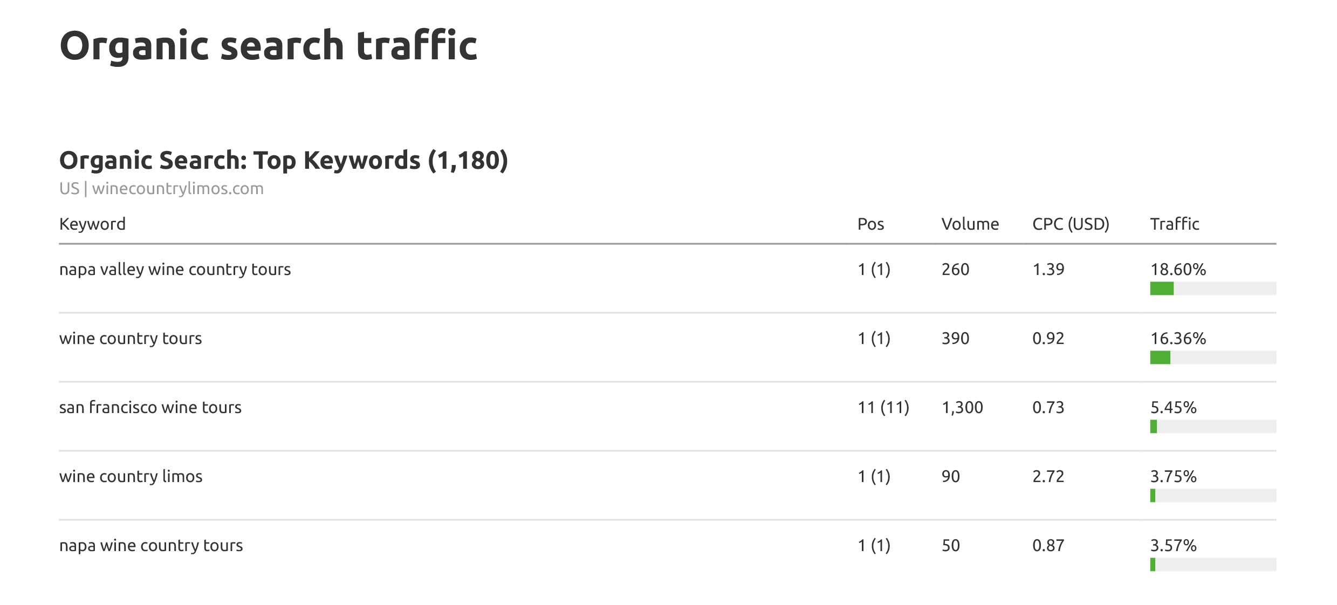Click the Keyword column header
Viewport: 1337px width, 605px height.
92,224
